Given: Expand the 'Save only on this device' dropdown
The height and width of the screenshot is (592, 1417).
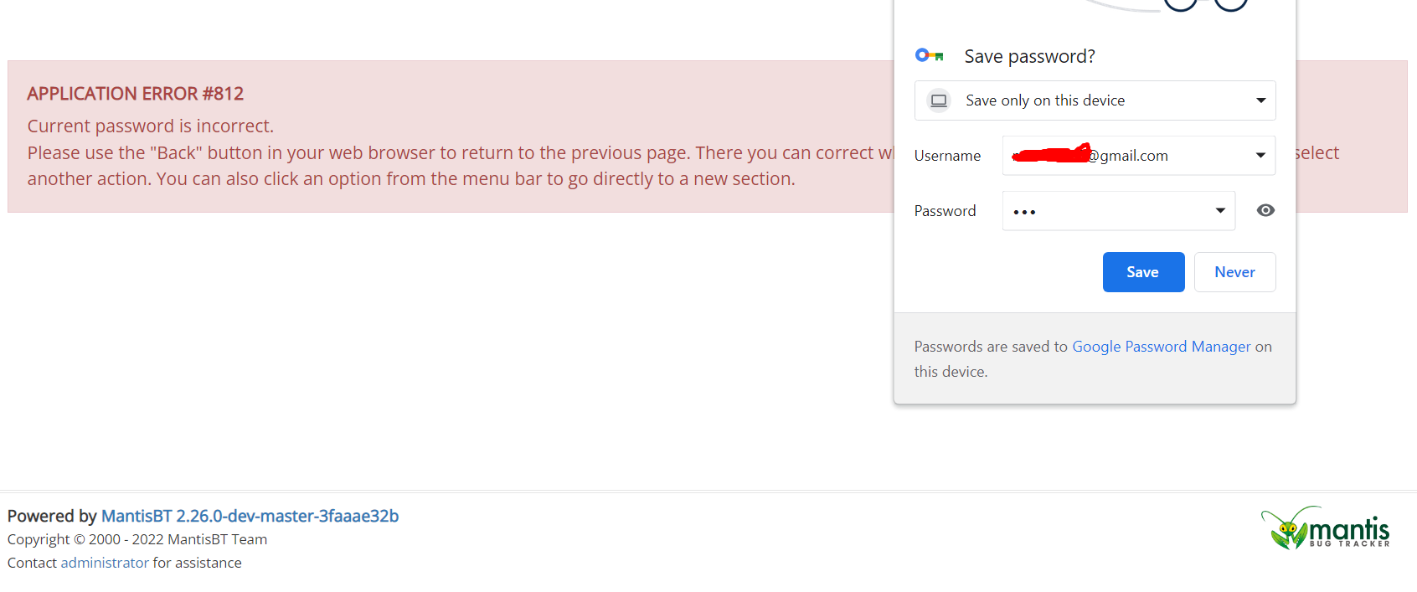Looking at the screenshot, I should [1260, 100].
